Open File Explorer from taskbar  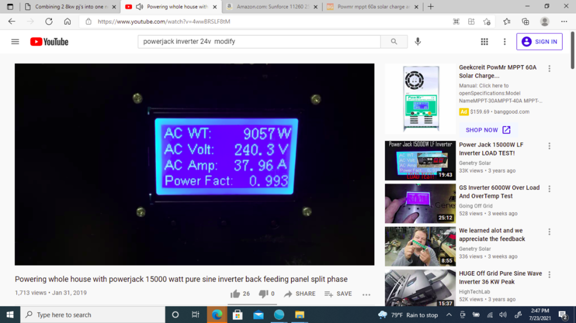pos(300,314)
